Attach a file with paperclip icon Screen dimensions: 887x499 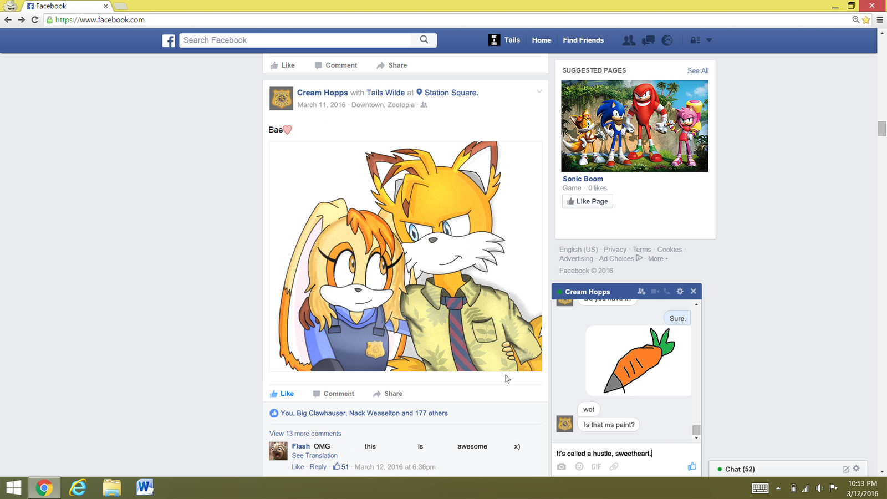(614, 467)
